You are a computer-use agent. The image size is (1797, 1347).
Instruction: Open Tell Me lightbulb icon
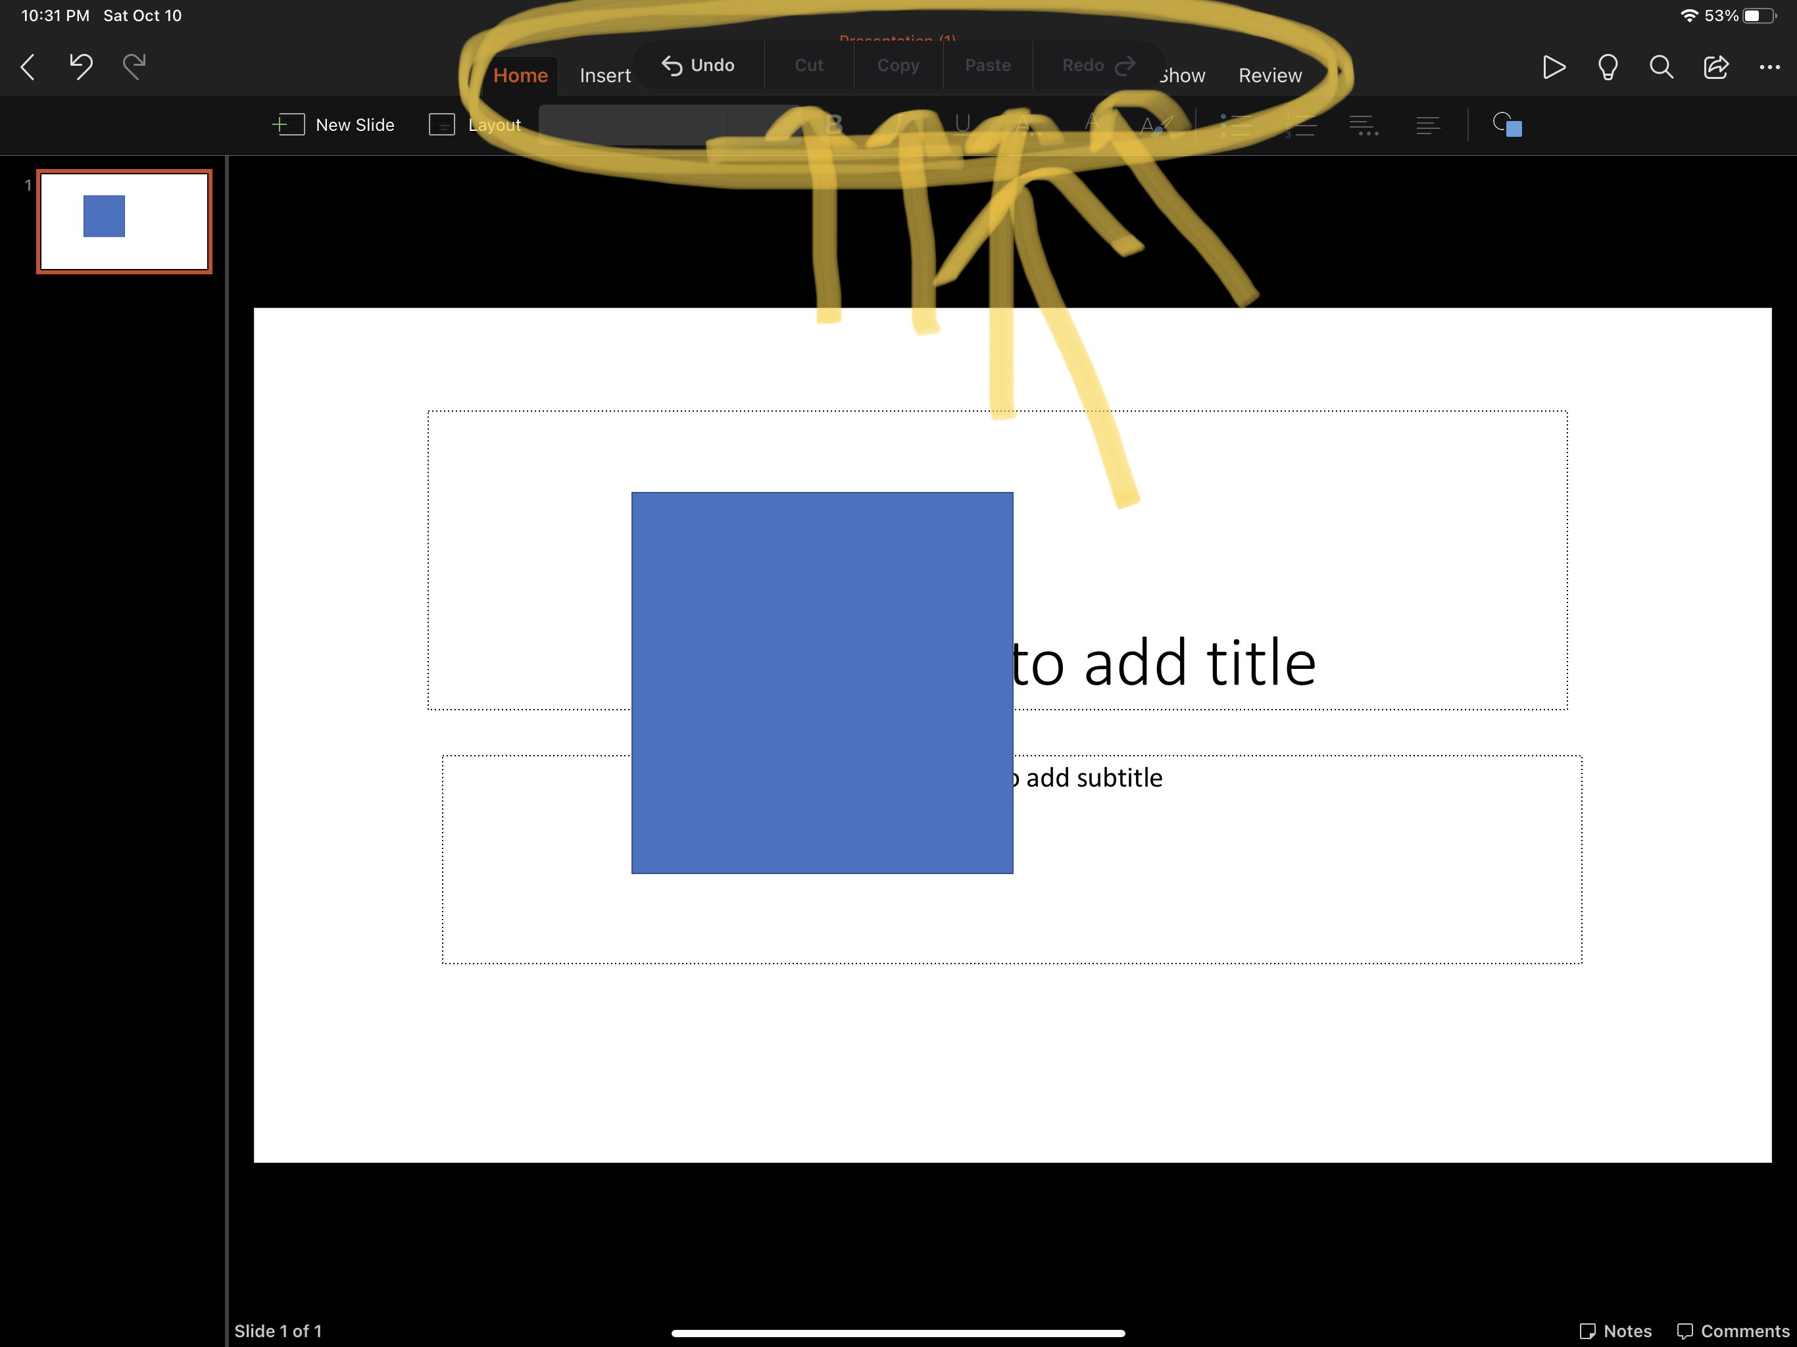[x=1607, y=66]
